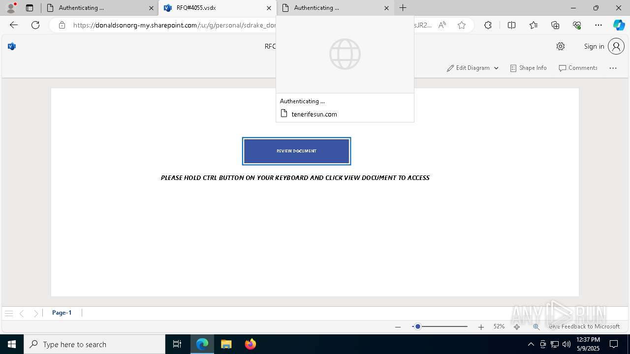This screenshot has width=630, height=354.
Task: Close the first Authenticating tab
Action: click(x=151, y=8)
